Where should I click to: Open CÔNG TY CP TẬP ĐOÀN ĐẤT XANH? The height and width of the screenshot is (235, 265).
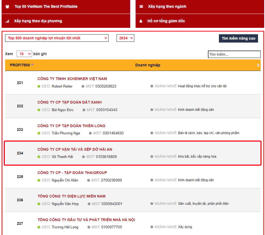(x=69, y=102)
